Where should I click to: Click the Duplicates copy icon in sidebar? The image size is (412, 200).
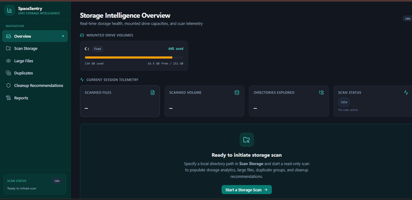(8, 73)
